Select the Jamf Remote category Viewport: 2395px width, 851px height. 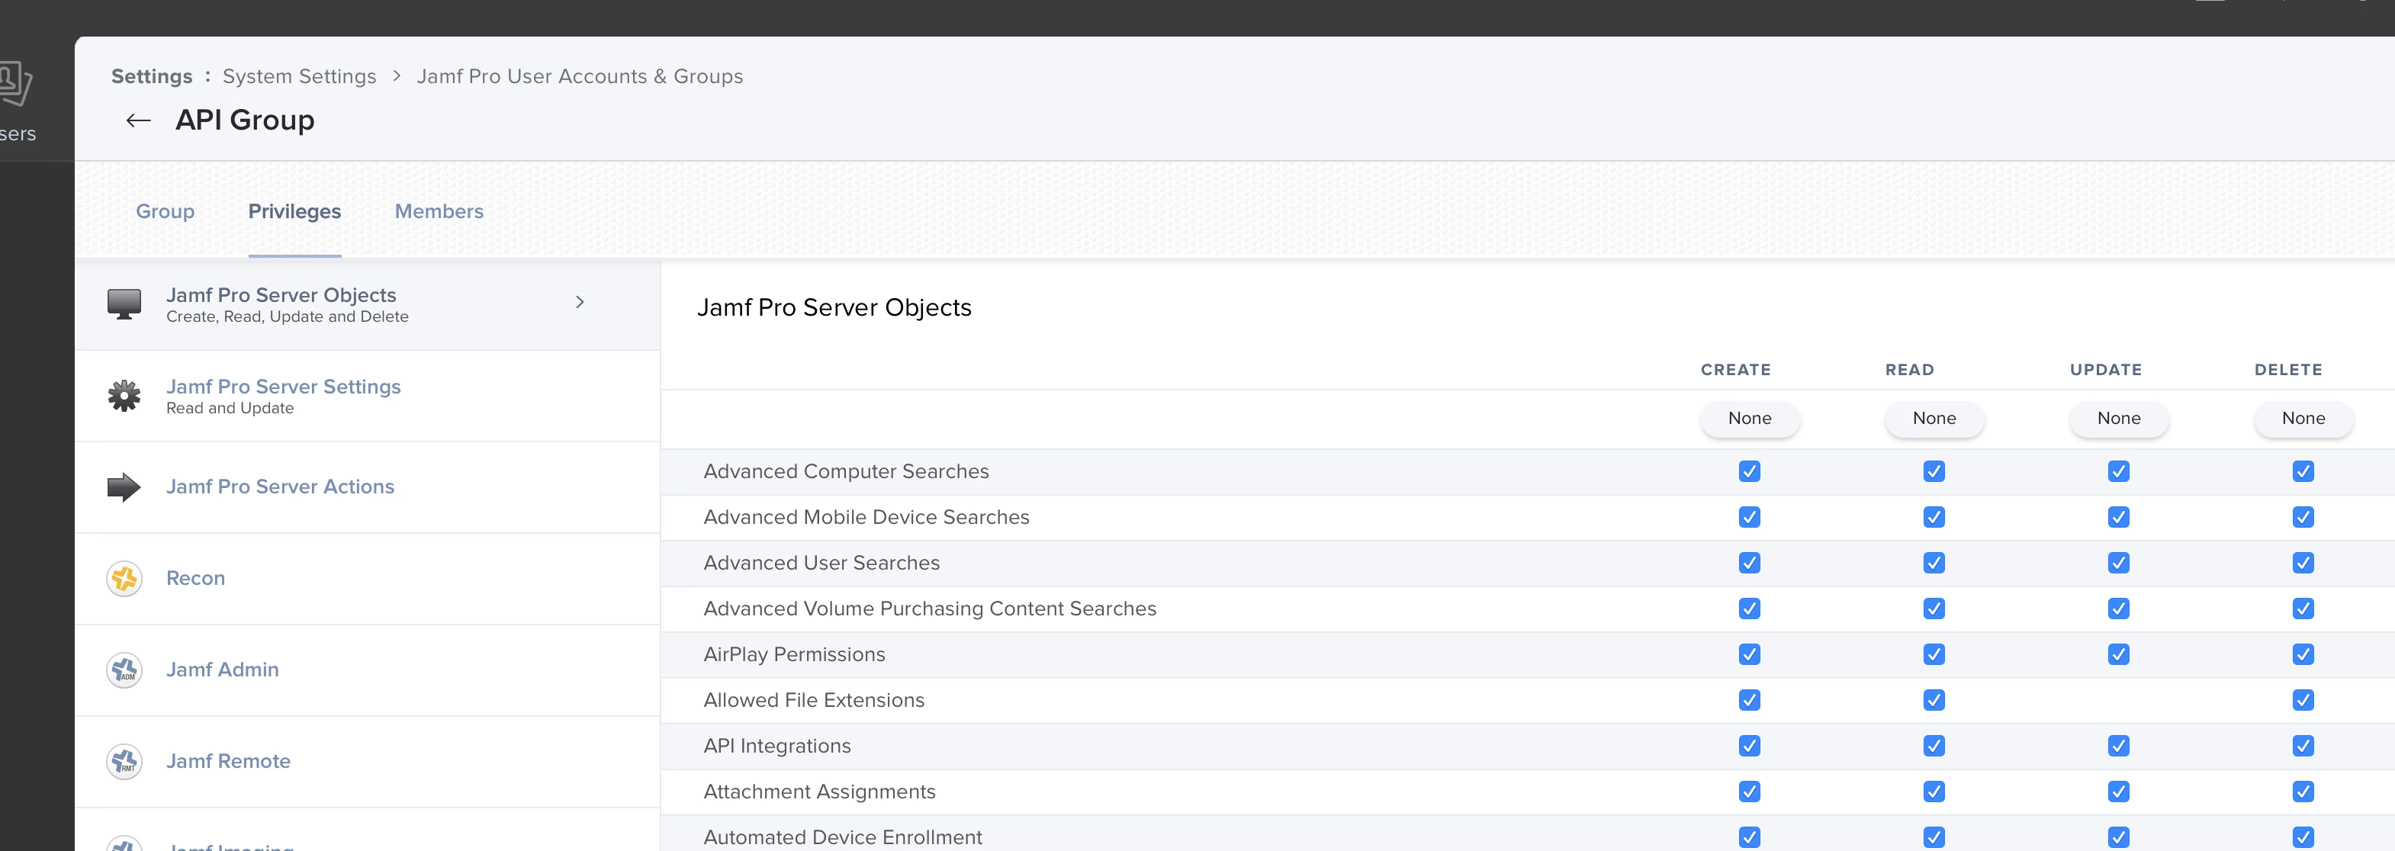tap(367, 762)
